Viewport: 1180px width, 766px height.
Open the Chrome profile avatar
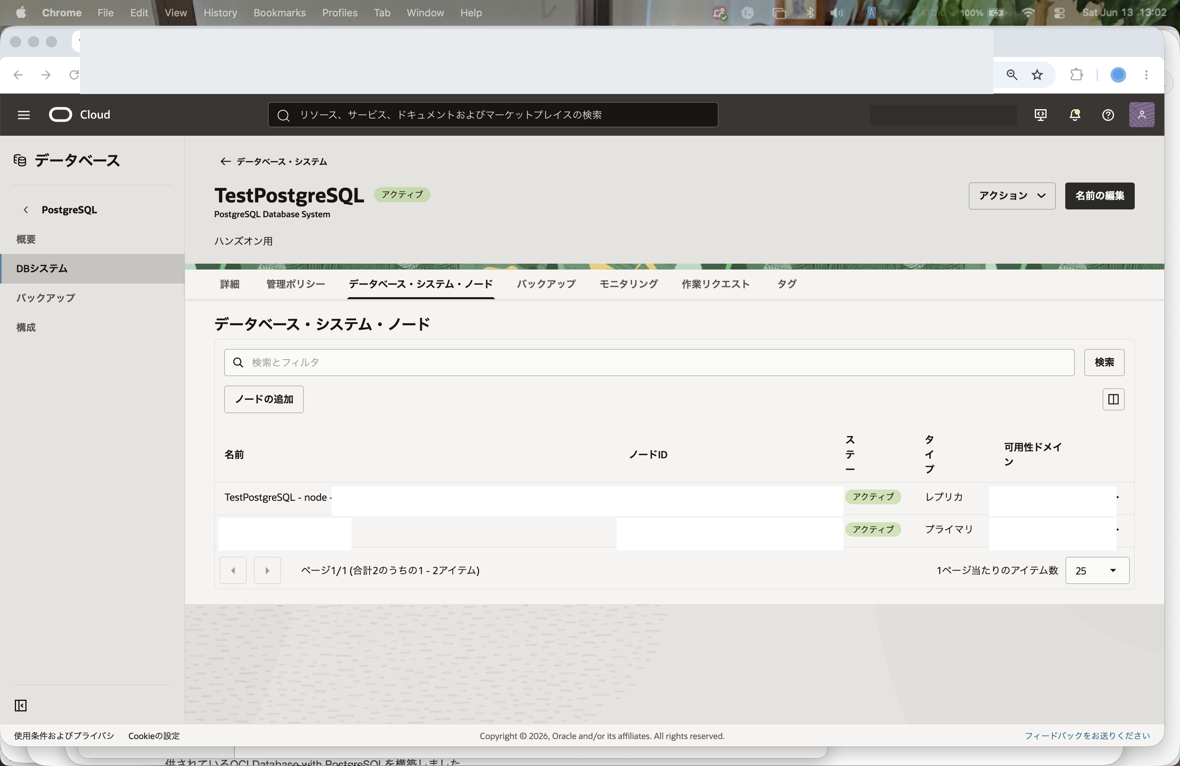pyautogui.click(x=1118, y=75)
